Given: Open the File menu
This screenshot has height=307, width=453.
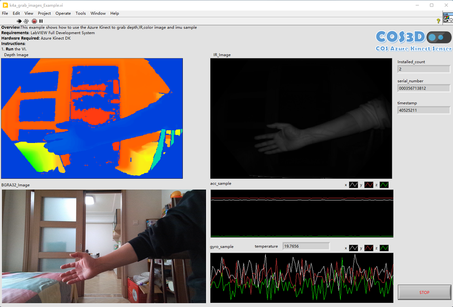Looking at the screenshot, I should (x=5, y=13).
